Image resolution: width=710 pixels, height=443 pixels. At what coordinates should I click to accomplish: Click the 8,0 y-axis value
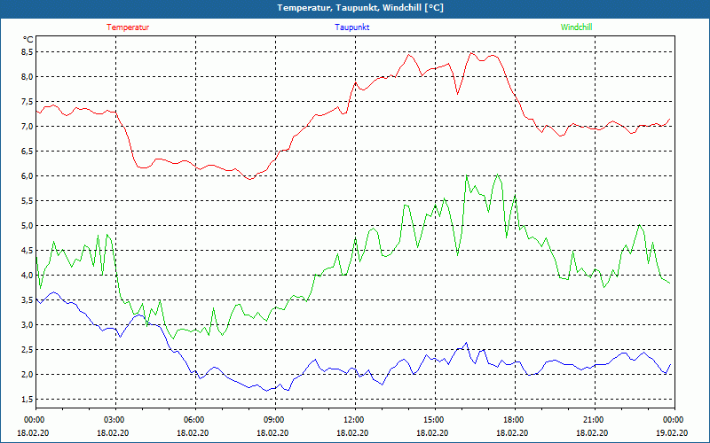tap(28, 77)
